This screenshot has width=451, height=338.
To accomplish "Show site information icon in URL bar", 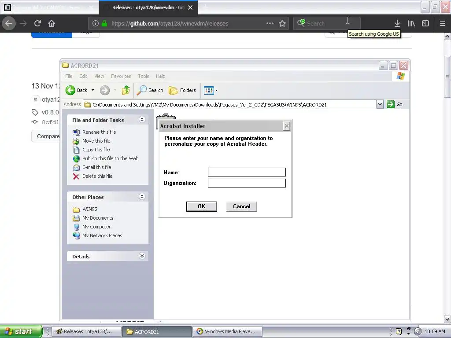I will (x=96, y=23).
